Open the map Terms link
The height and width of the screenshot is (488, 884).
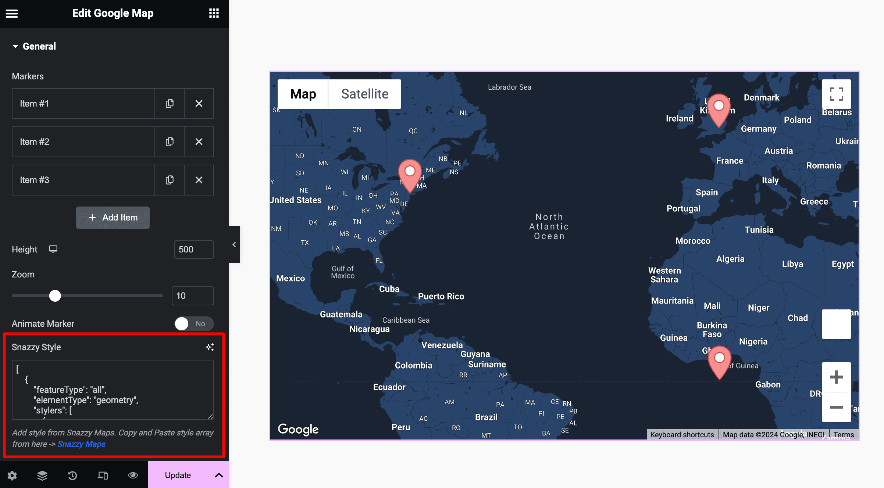pos(844,435)
